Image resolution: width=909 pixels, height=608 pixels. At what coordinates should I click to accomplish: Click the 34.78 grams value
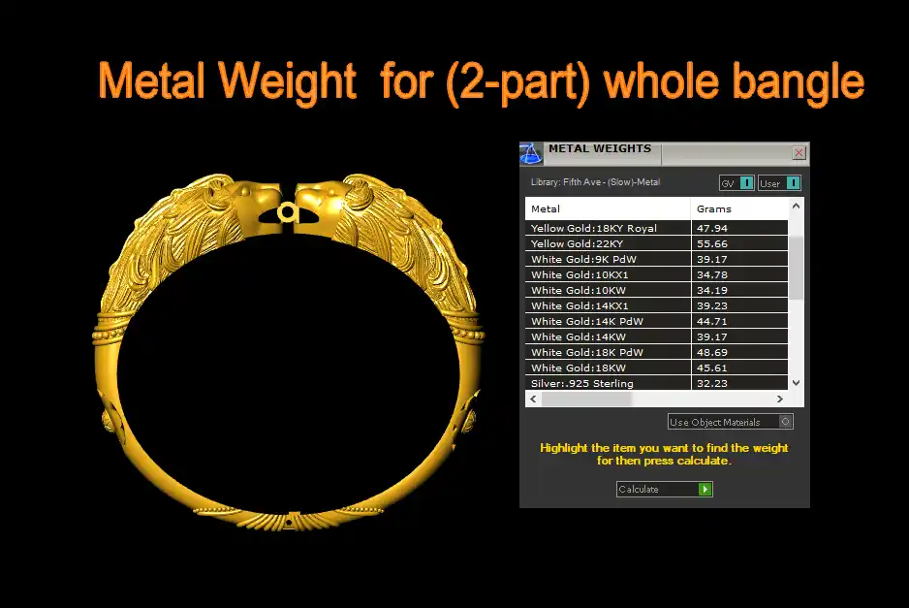click(x=712, y=274)
